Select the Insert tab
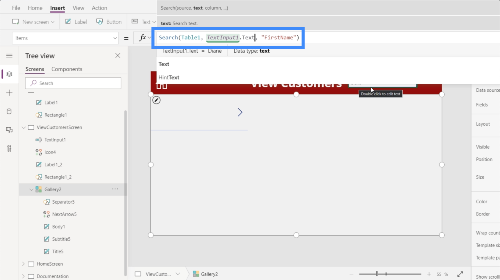The width and height of the screenshot is (500, 280). point(57,8)
